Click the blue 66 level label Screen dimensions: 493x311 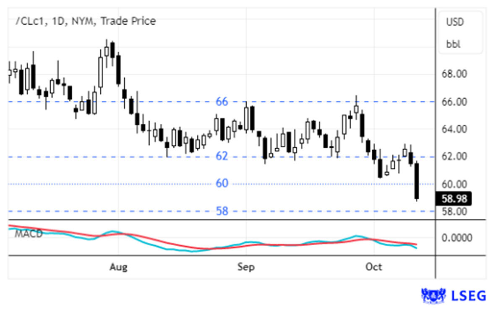coord(222,101)
